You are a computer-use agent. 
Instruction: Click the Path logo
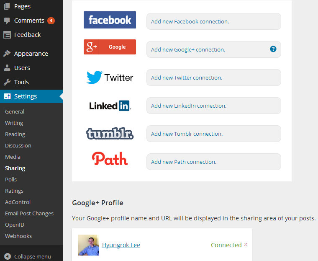[110, 158]
